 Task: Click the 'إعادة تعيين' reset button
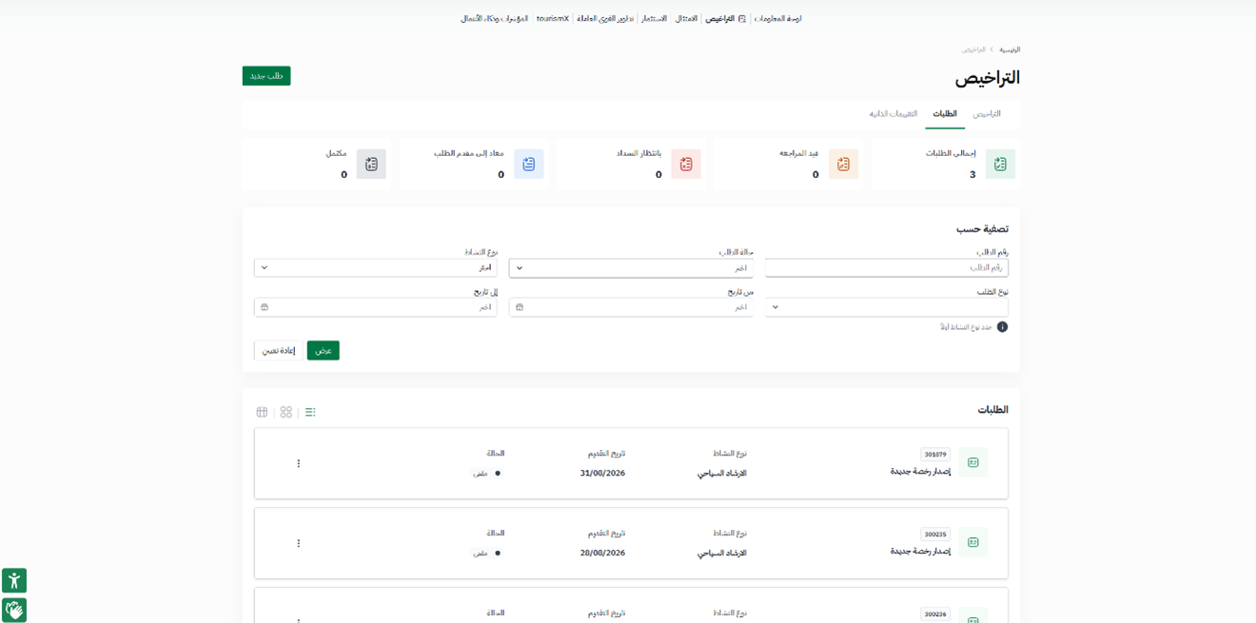point(279,350)
